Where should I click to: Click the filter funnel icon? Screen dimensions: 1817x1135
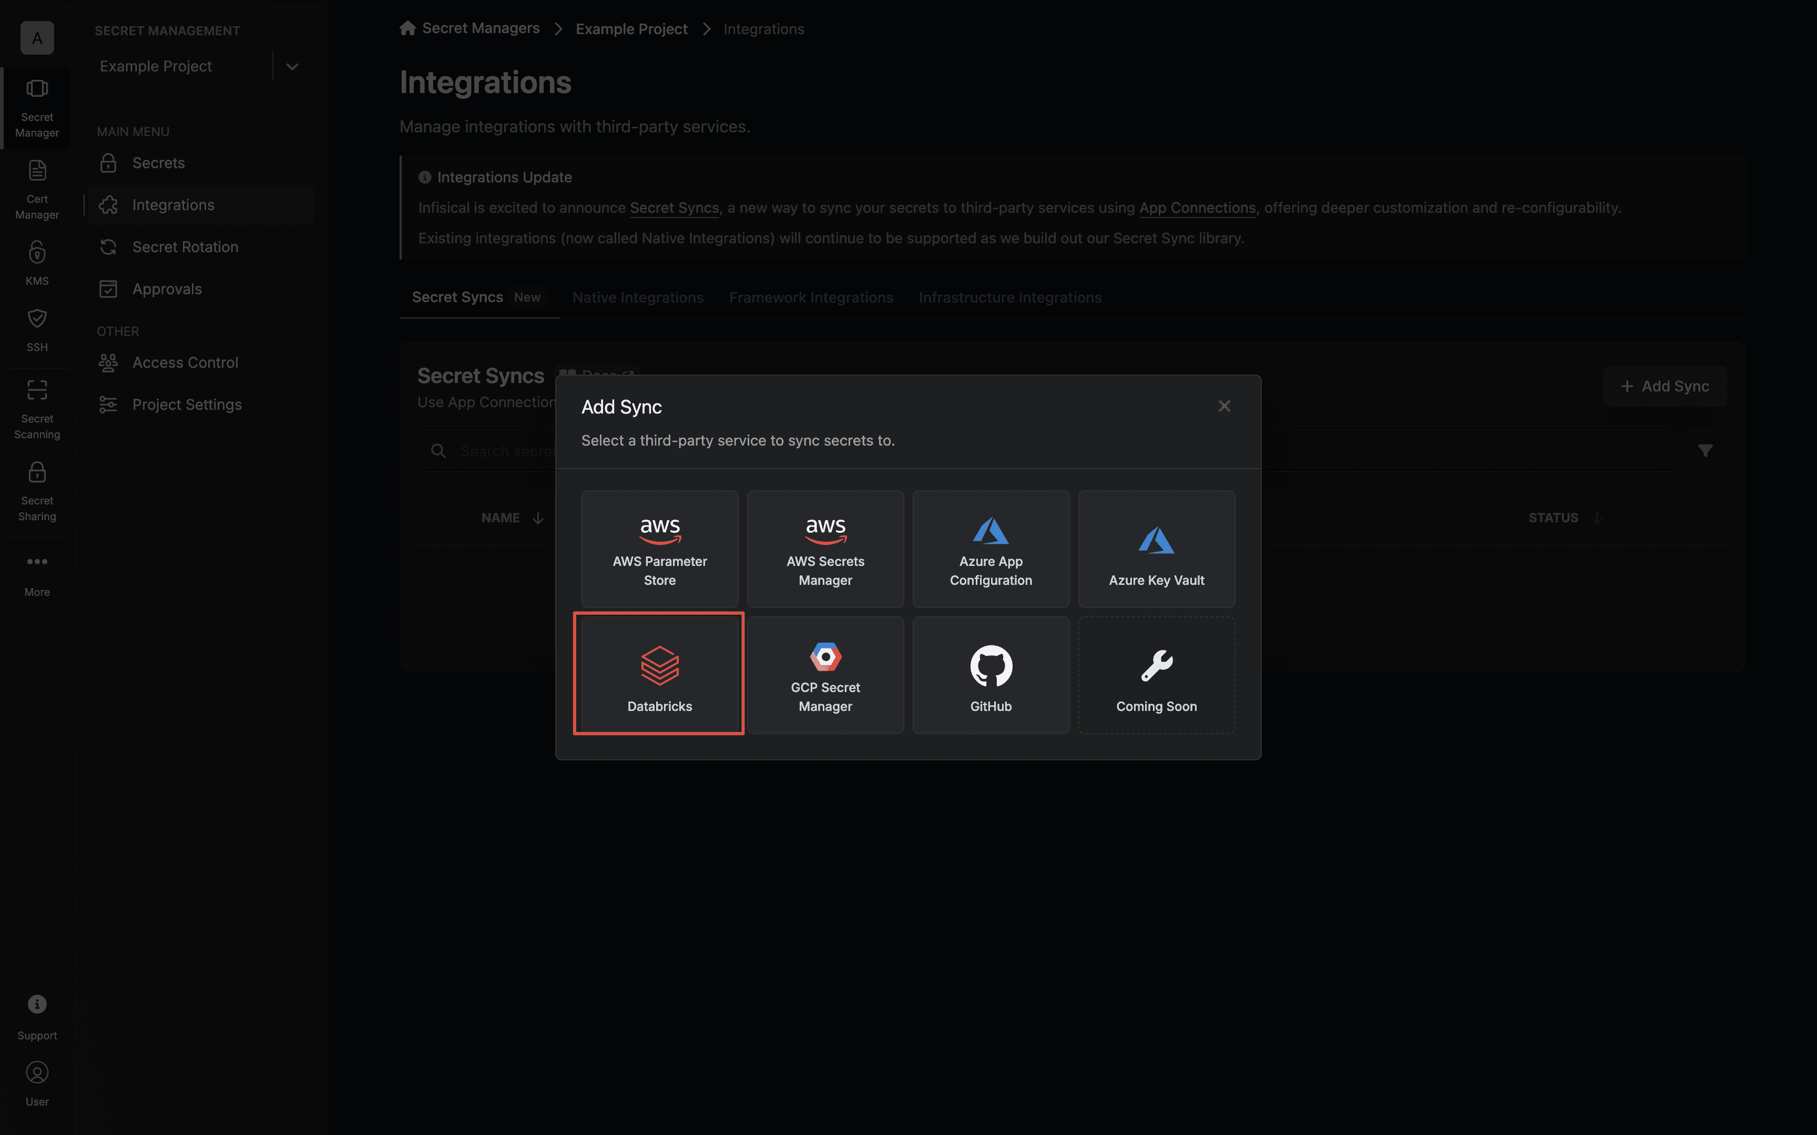click(x=1705, y=450)
